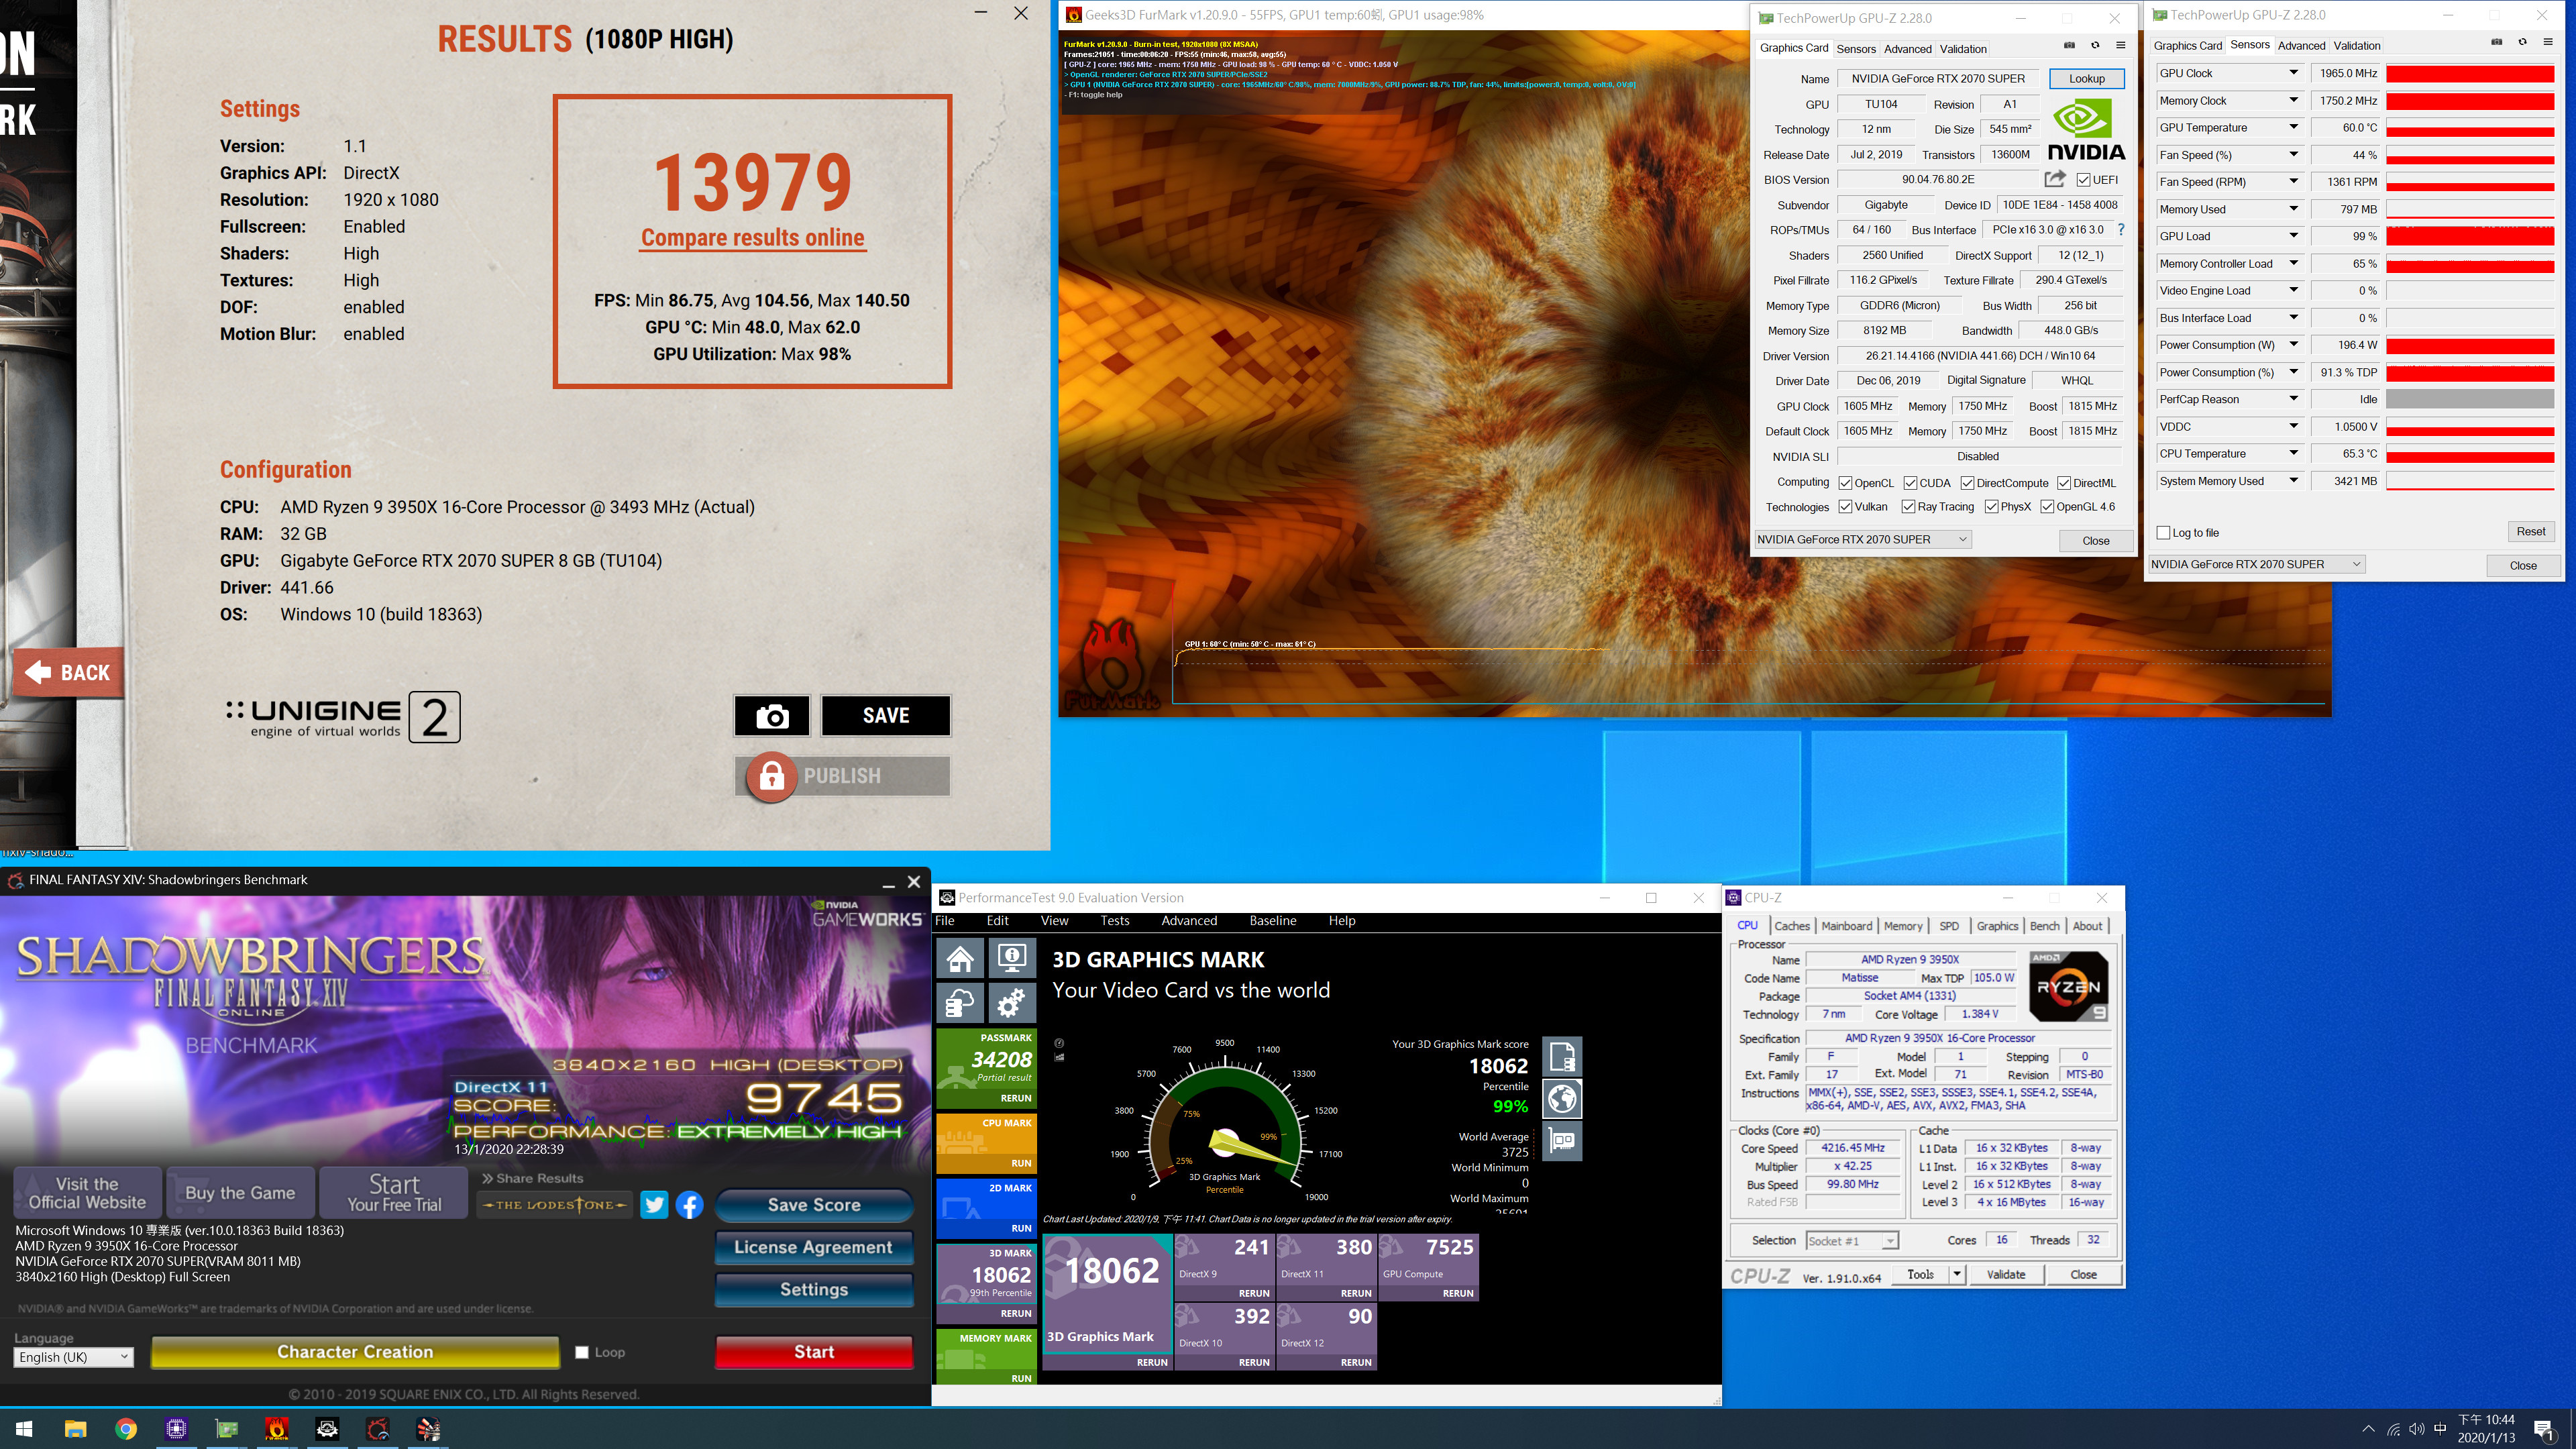
Task: Toggle the DirectCompute checkbox in GPU-Z
Action: pyautogui.click(x=1967, y=483)
